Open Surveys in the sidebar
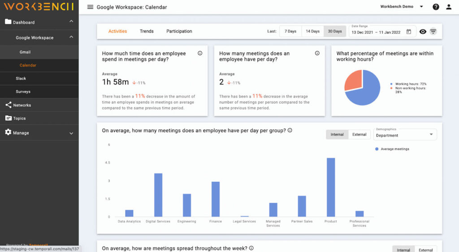459x252 pixels. (x=39, y=92)
